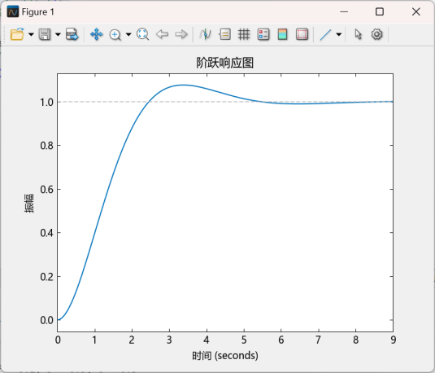Click the y-axis tick label 0.6
The height and width of the screenshot is (373, 435).
coord(46,190)
